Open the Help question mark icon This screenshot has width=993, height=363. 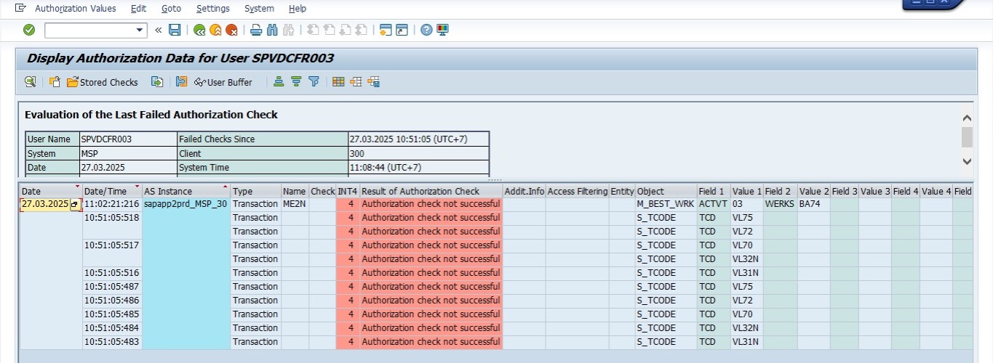426,30
